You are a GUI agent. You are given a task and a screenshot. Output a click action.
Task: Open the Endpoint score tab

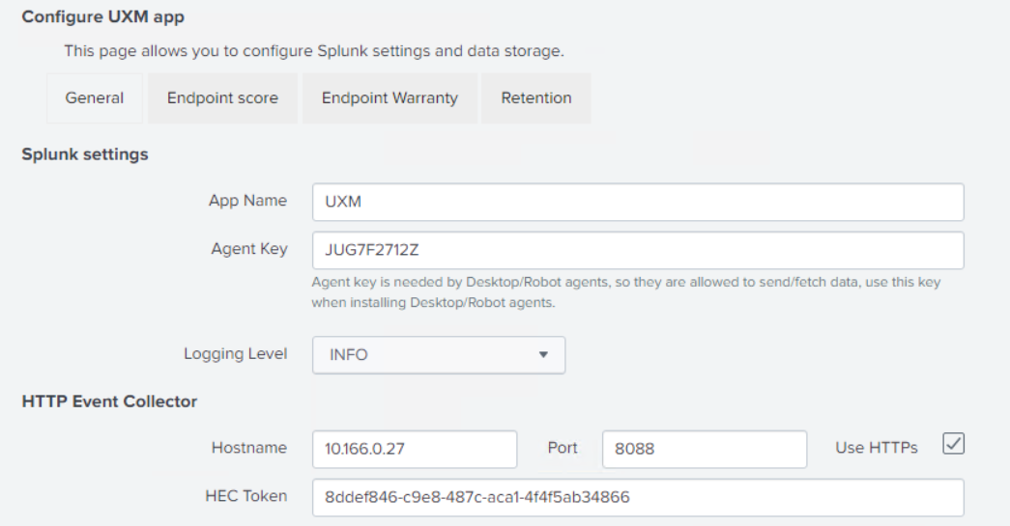pyautogui.click(x=222, y=97)
